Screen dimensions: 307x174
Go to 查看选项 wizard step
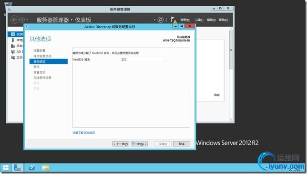click(40, 72)
